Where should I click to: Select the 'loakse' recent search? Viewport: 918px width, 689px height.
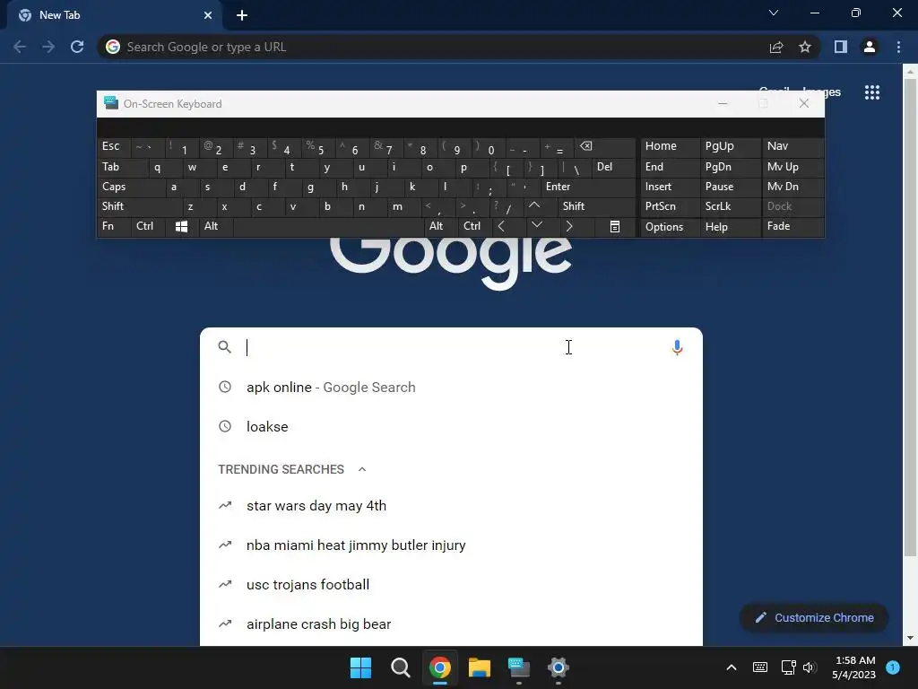pos(451,426)
